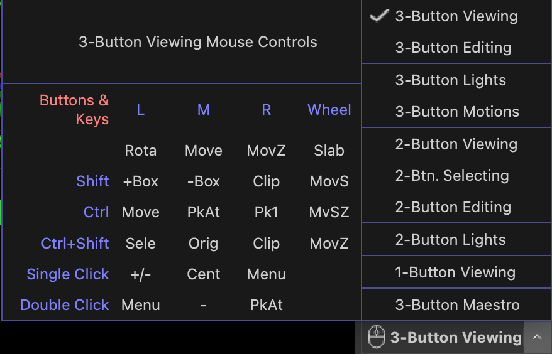Pick 2-Button Viewing from the list
The height and width of the screenshot is (354, 552).
pyautogui.click(x=456, y=144)
